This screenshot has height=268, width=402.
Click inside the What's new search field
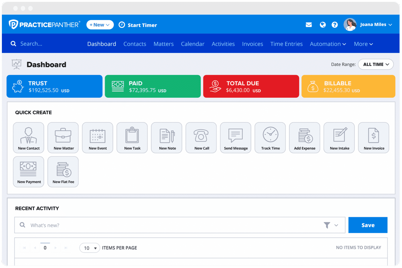(108, 225)
